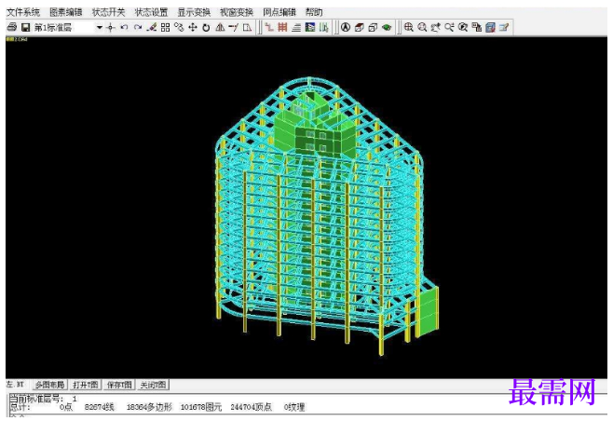Open the 图素编辑 menu
Viewport: 613px width, 421px height.
coord(65,12)
